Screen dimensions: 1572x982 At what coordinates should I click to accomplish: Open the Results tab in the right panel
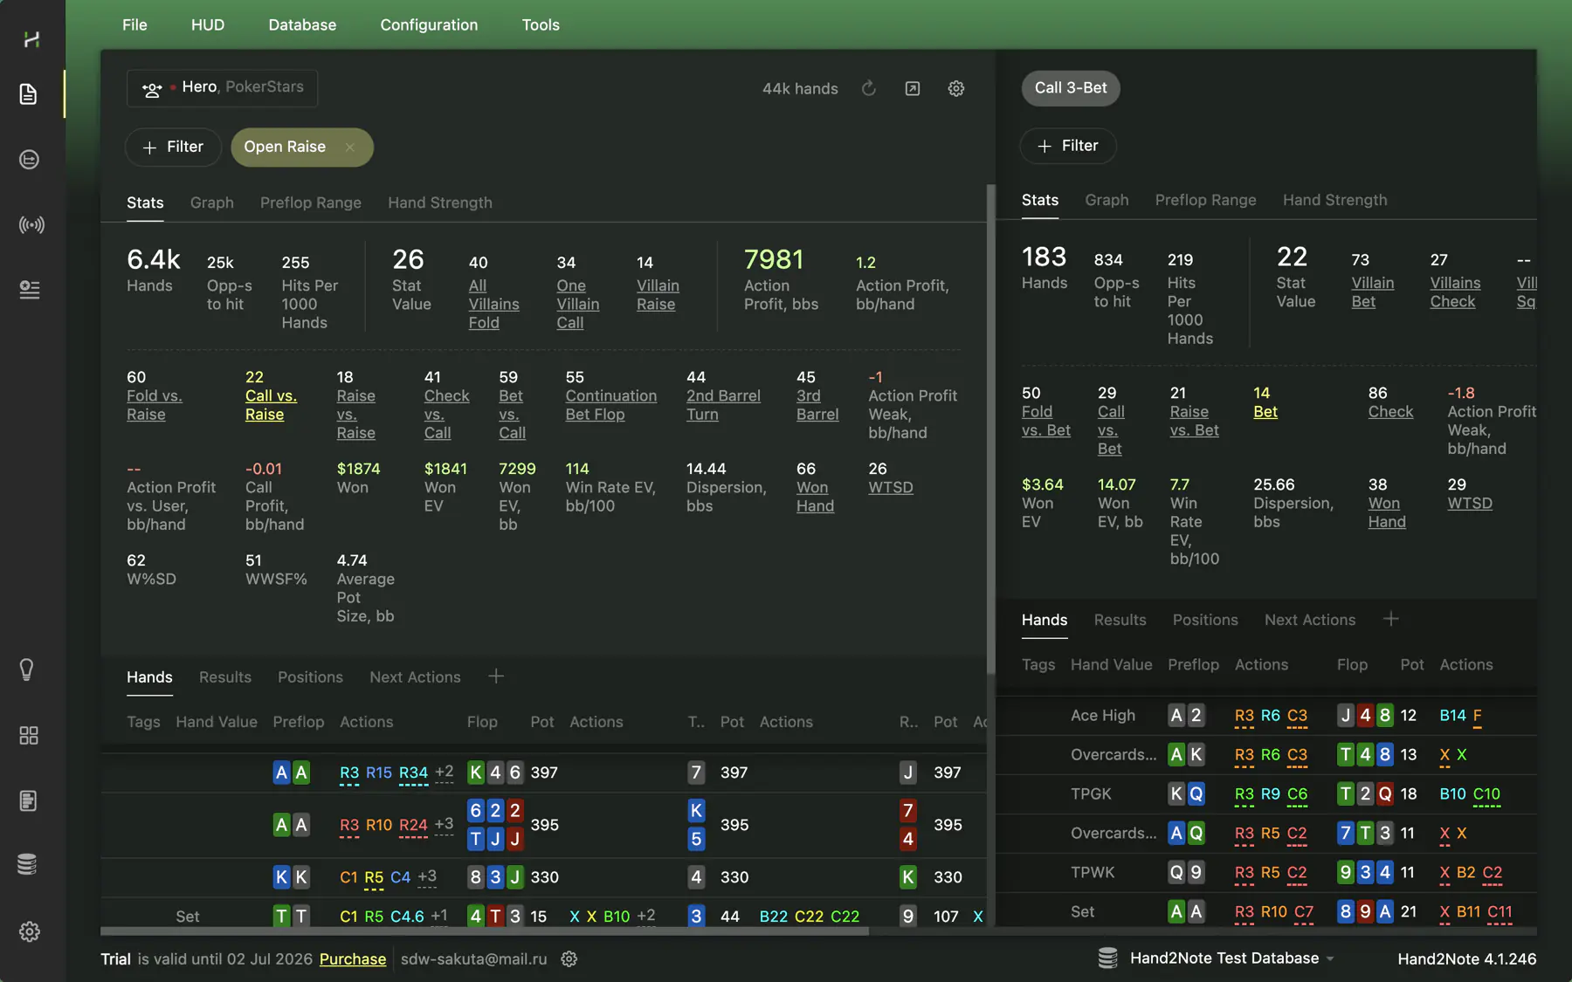point(1120,620)
